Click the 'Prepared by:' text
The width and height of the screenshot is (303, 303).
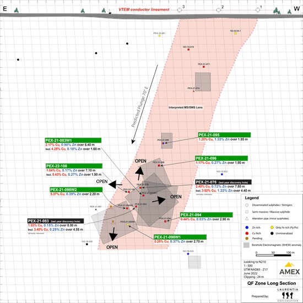[260, 296]
